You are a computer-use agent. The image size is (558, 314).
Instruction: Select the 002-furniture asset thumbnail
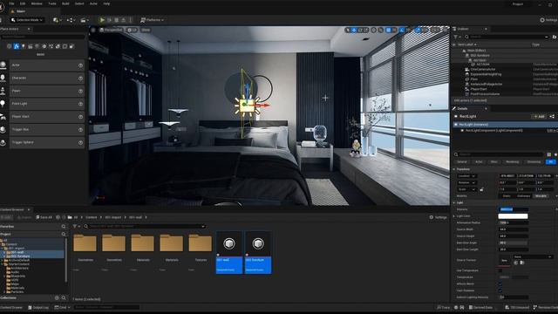click(x=258, y=252)
